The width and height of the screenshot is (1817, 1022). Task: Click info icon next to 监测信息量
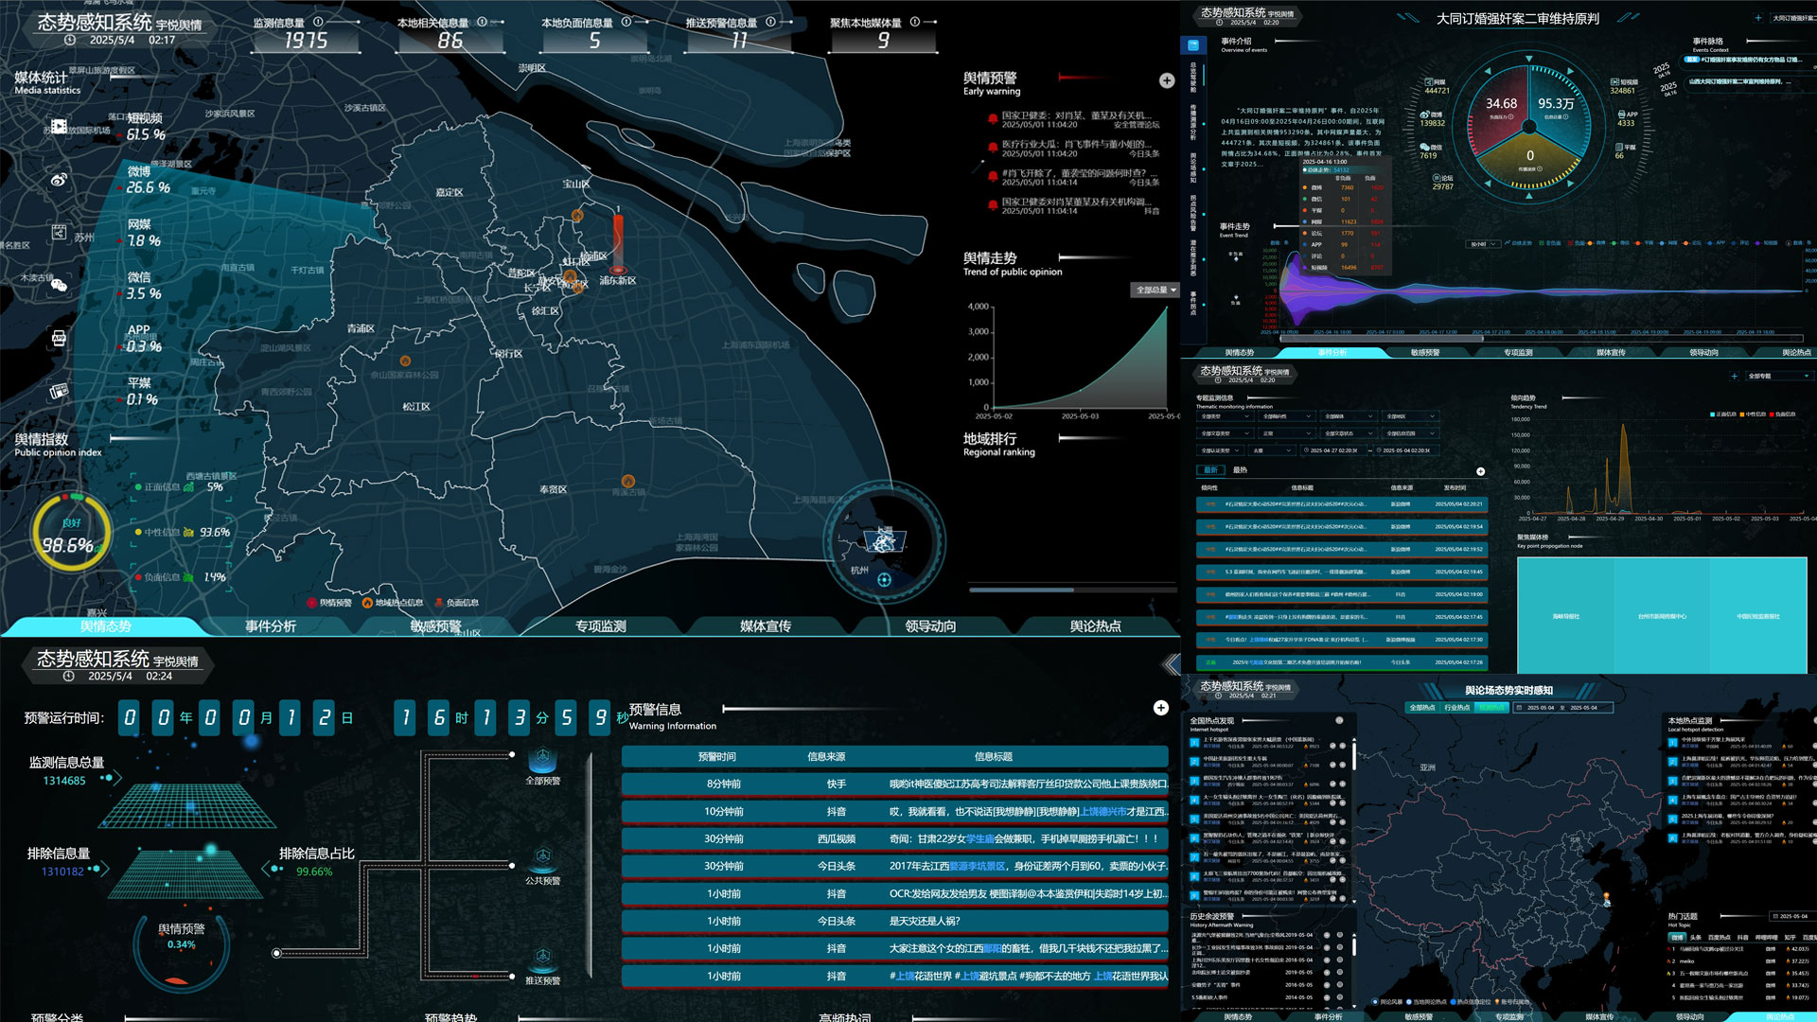[x=318, y=22]
